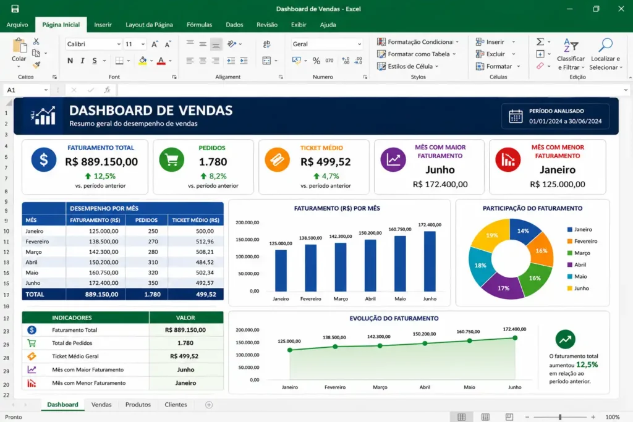Open the Produtos sheet tab

coord(138,404)
